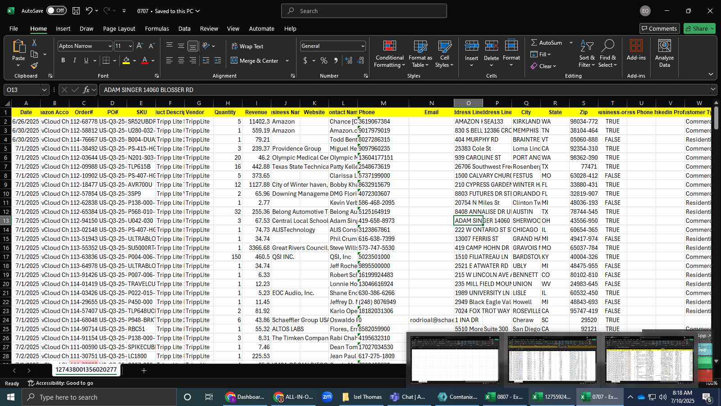Expand the formula bar

click(x=713, y=90)
